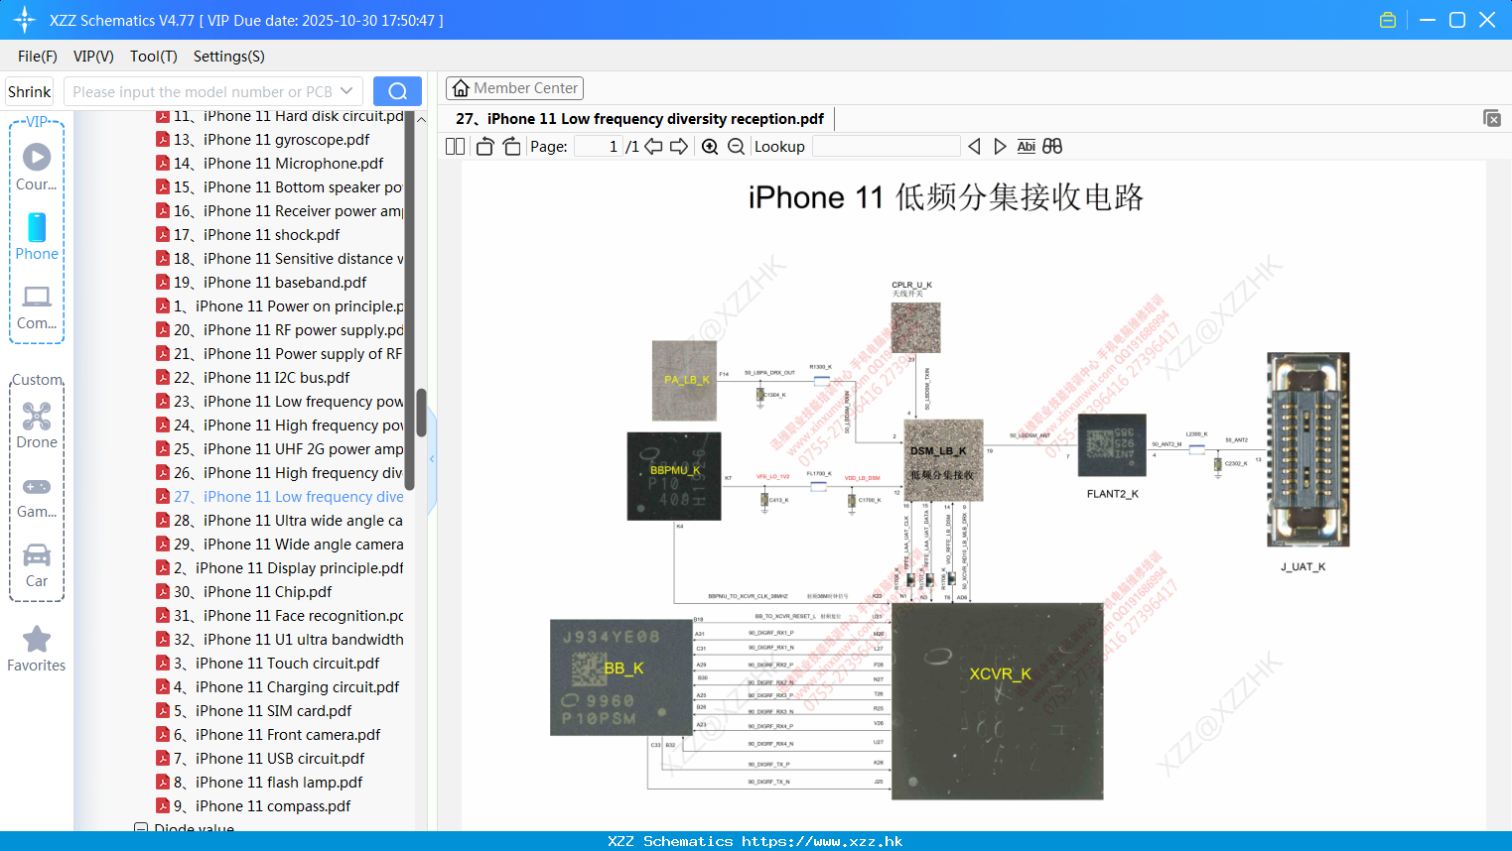
Task: Select the Car category icon
Action: pyautogui.click(x=37, y=565)
